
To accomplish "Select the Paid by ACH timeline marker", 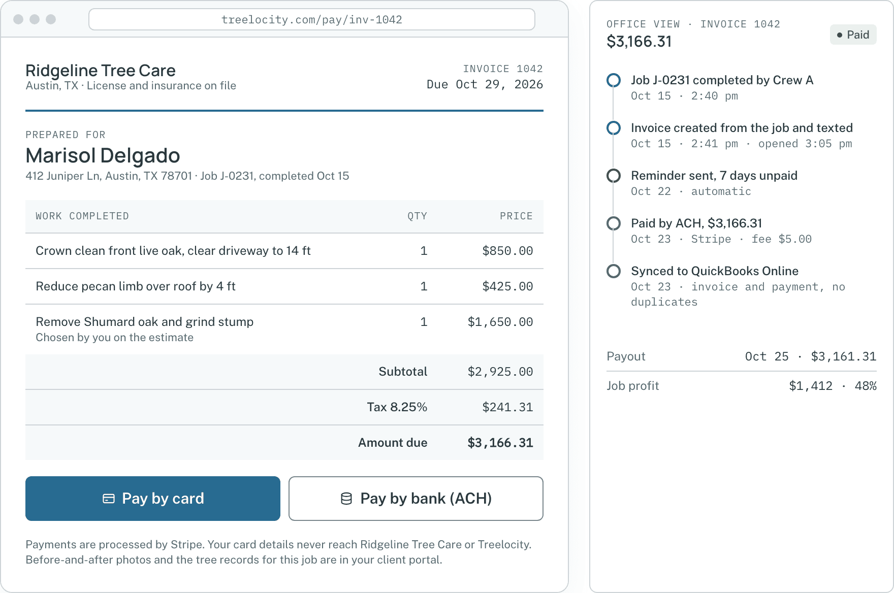I will [x=614, y=223].
